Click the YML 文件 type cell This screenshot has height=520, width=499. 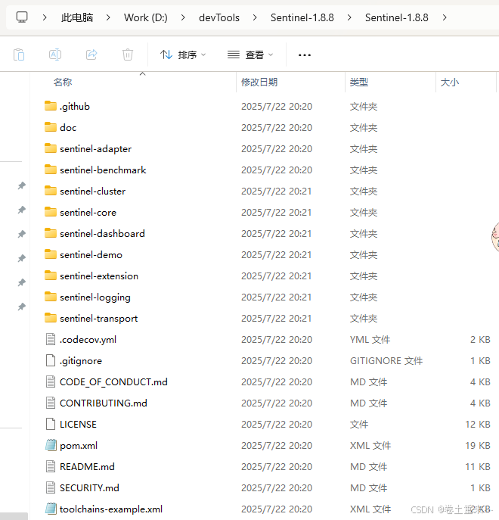(370, 340)
